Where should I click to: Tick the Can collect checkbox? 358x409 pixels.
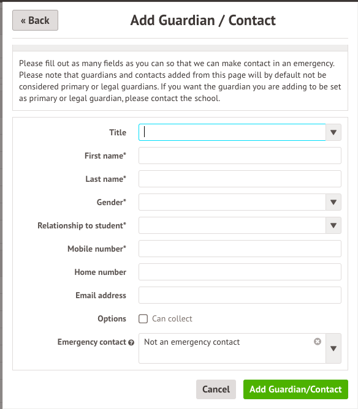(143, 319)
